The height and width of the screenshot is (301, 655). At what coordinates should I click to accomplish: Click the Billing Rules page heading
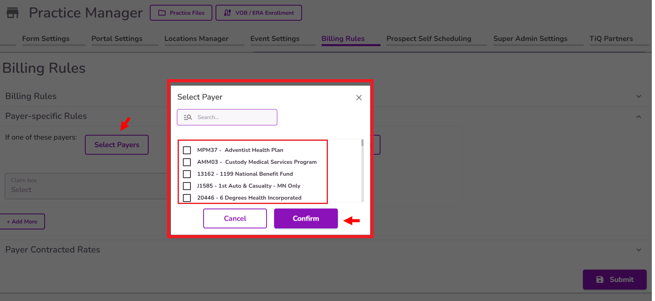(44, 68)
